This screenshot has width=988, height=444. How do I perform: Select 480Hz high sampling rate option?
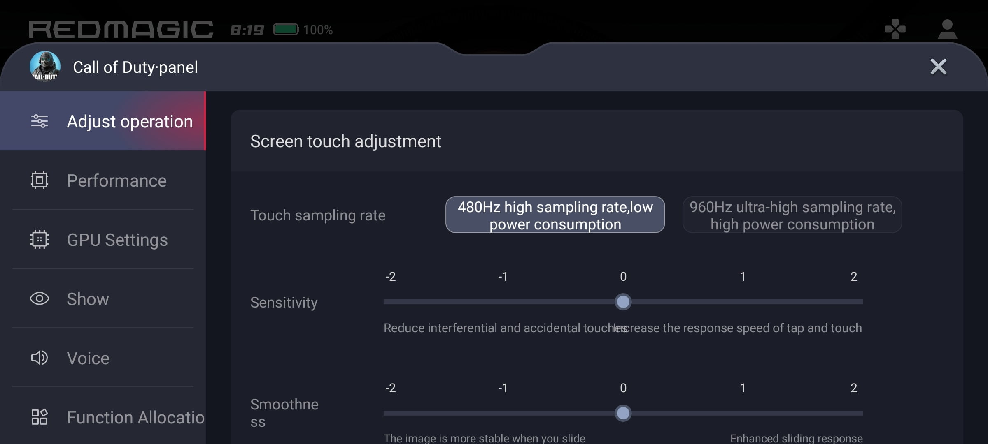point(555,215)
